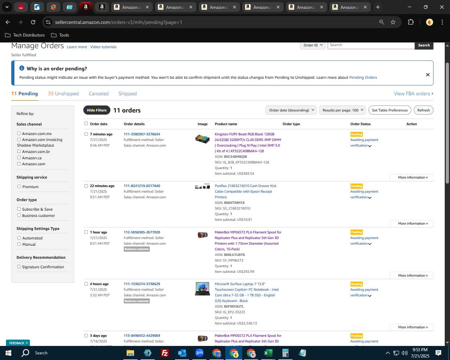450x360 pixels.
Task: Click into the order search input field
Action: (371, 45)
